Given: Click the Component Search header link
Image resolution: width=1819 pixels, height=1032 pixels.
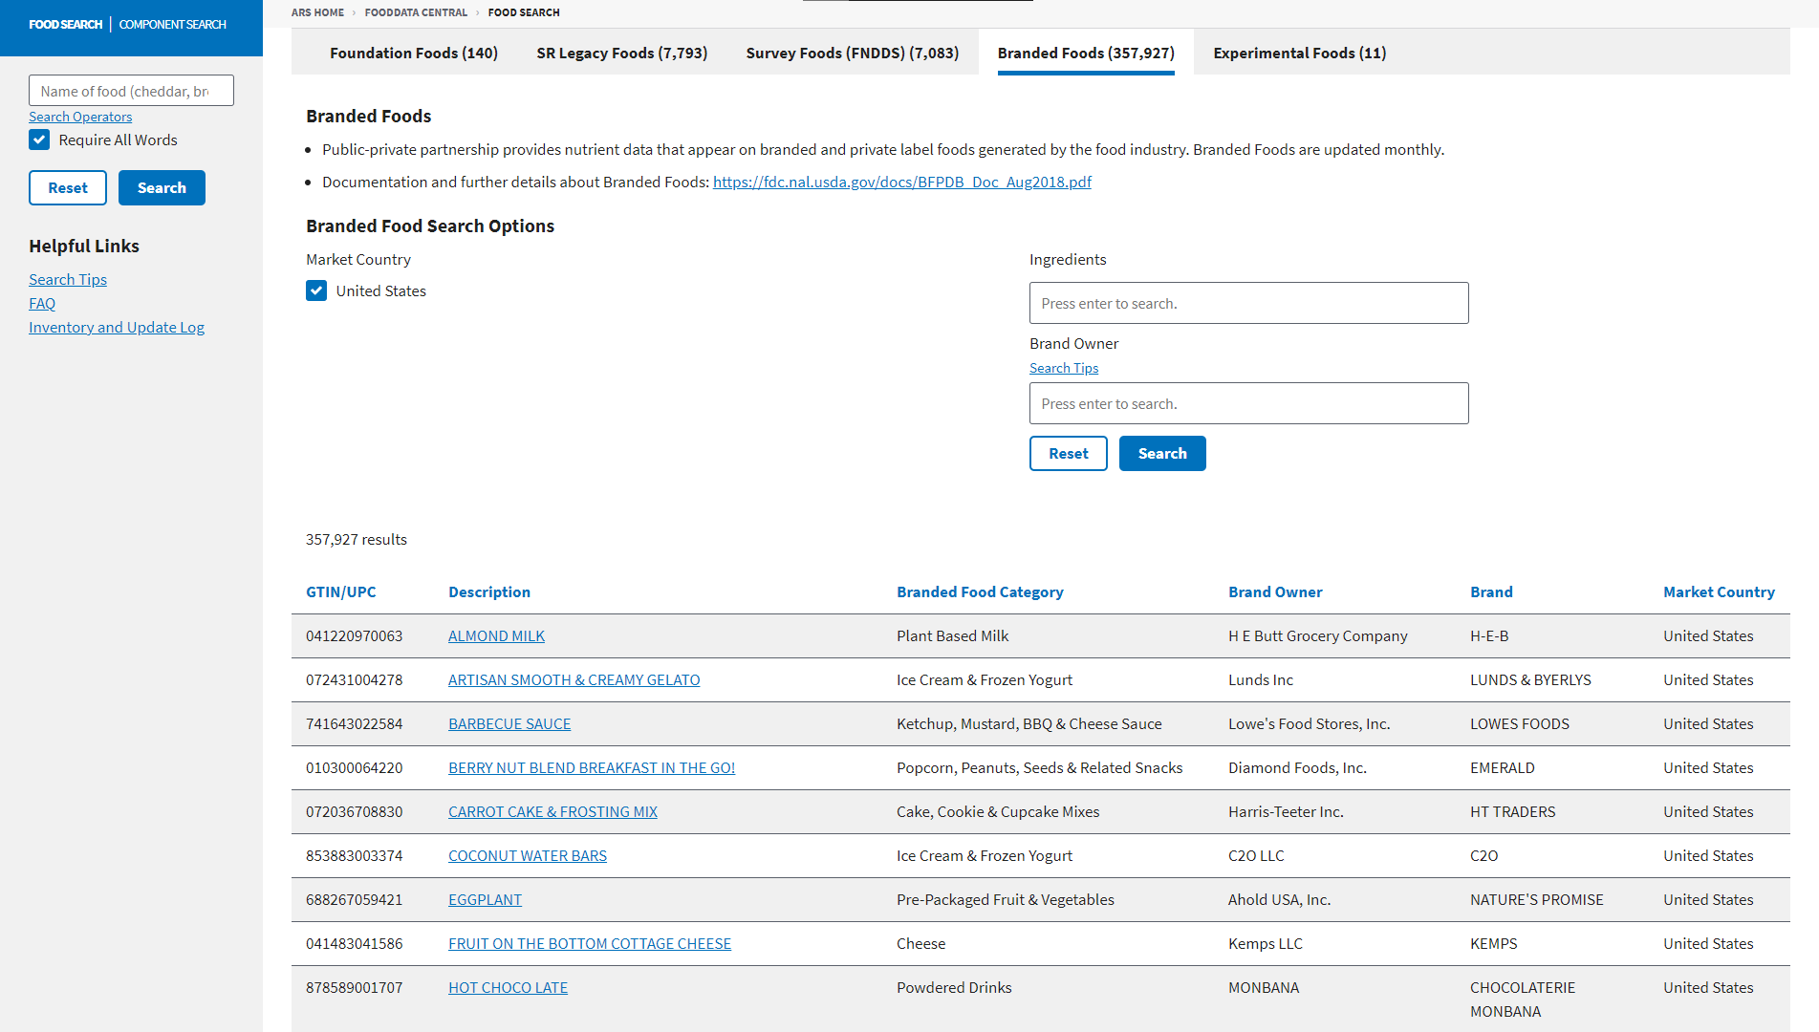Looking at the screenshot, I should [x=172, y=25].
